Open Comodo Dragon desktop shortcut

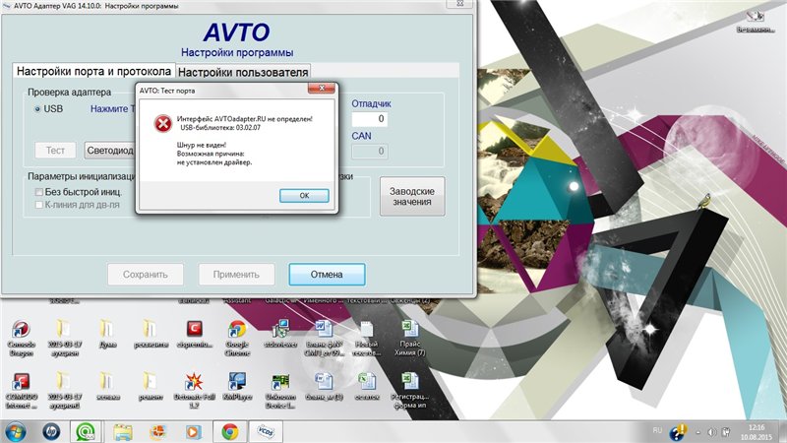(20, 333)
